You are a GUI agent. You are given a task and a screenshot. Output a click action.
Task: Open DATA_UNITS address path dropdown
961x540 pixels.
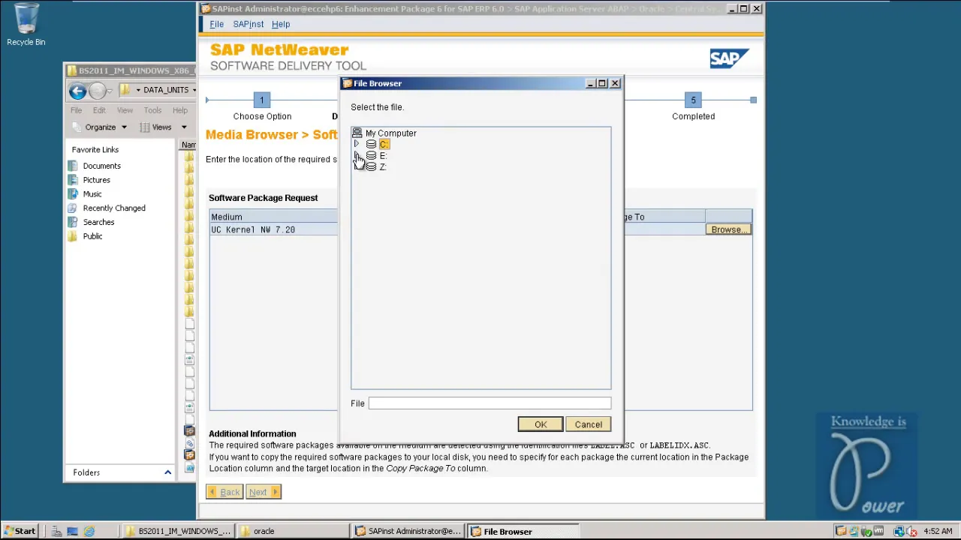pyautogui.click(x=194, y=90)
